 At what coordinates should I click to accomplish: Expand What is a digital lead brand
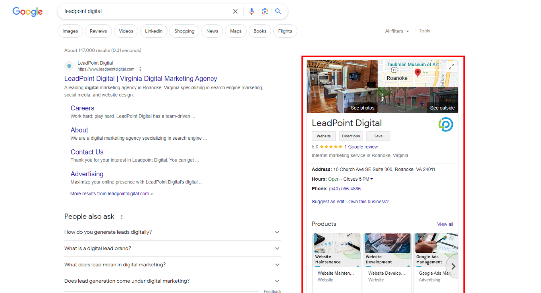[172, 249]
